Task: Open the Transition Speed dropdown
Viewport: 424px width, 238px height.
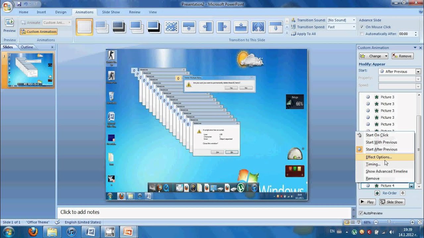Action: 354,27
